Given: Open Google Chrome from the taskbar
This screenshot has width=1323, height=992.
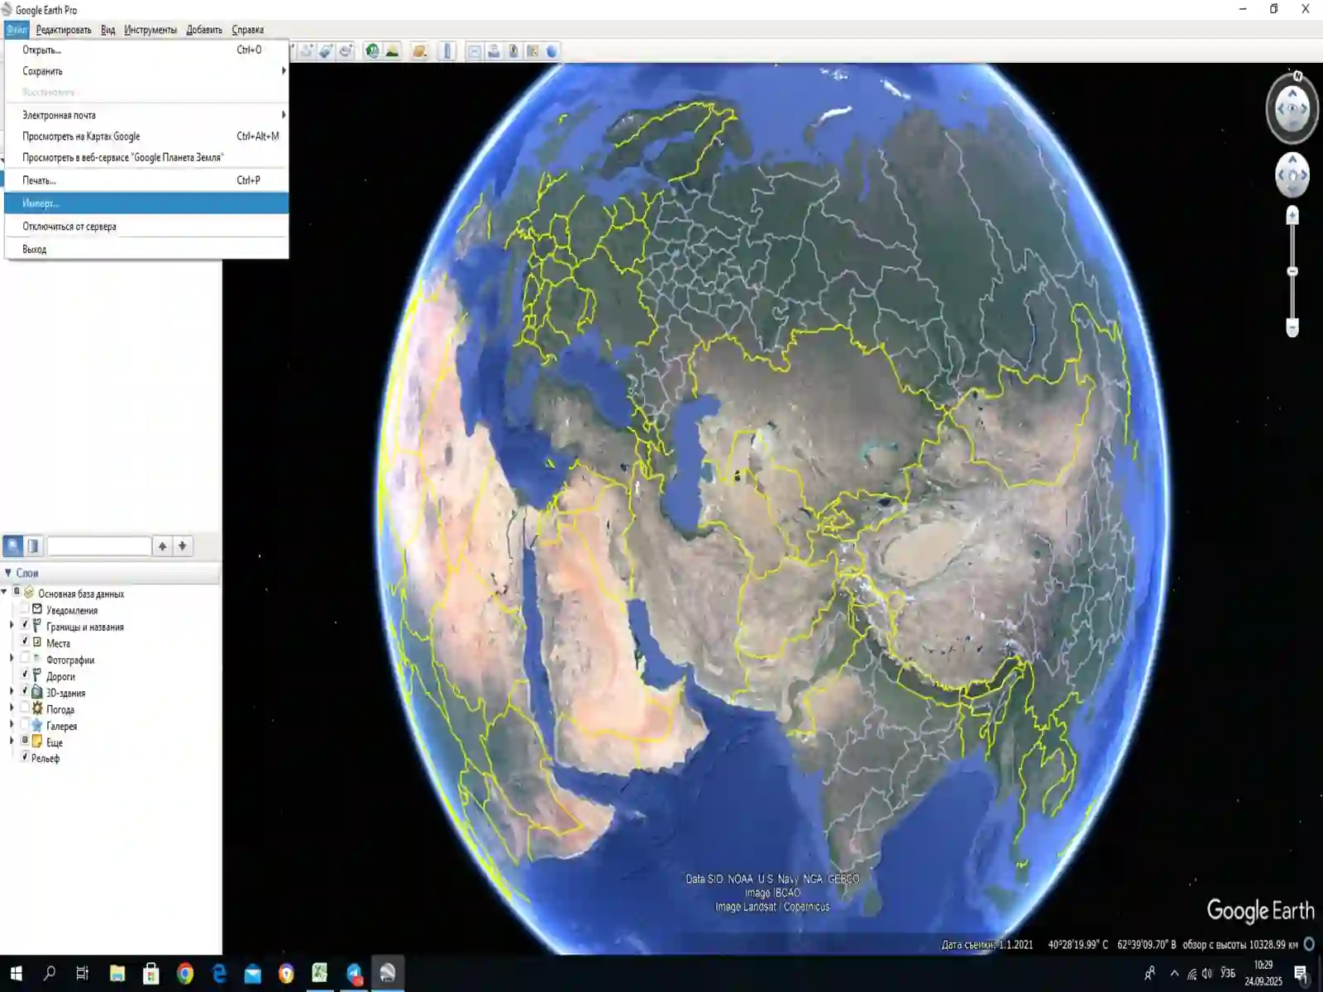Looking at the screenshot, I should (x=184, y=974).
